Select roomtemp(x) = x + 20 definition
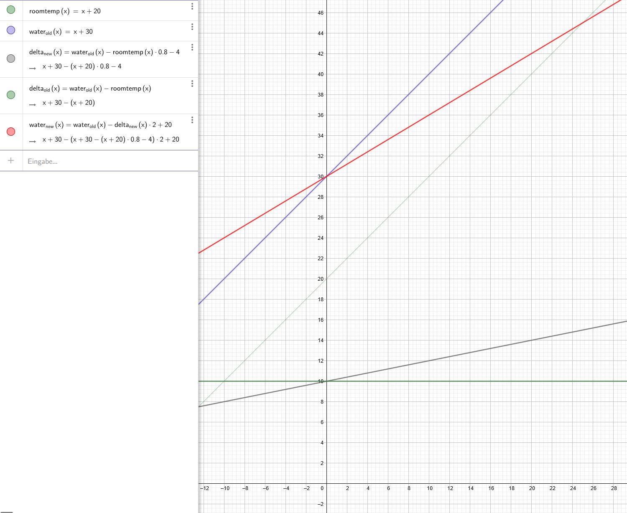Viewport: 627px width, 513px height. [x=65, y=11]
